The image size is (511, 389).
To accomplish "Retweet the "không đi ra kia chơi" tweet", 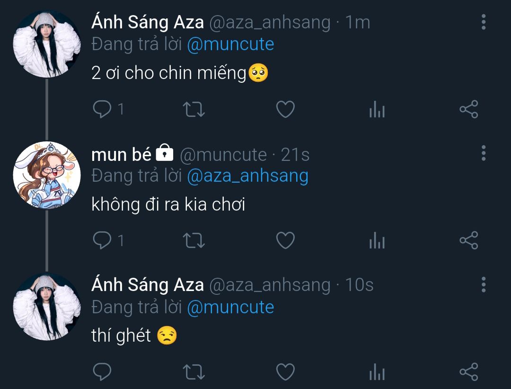I will point(194,240).
